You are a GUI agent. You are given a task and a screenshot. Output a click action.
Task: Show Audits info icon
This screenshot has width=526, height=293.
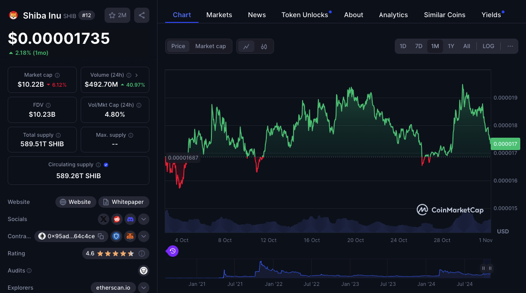29,271
